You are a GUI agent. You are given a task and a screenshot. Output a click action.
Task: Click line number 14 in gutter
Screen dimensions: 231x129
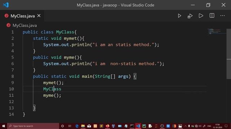coord(11,114)
